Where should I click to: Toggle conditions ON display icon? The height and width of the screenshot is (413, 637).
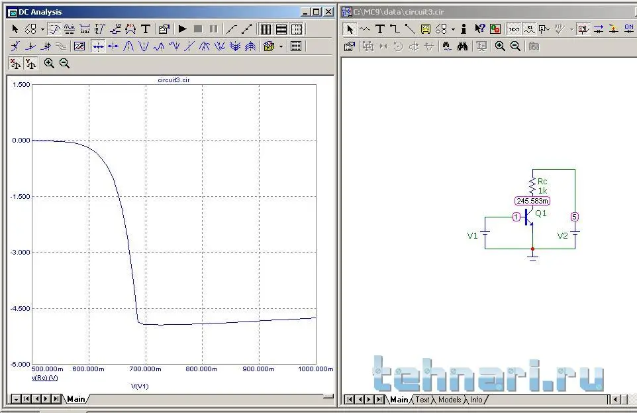click(629, 29)
